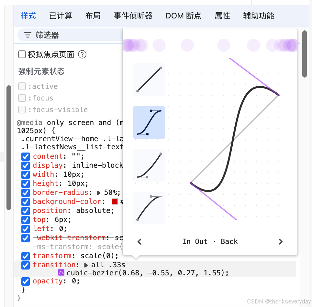This screenshot has height=307, width=312.
Task: Focus the 筛选器 filter input
Action: click(70, 35)
